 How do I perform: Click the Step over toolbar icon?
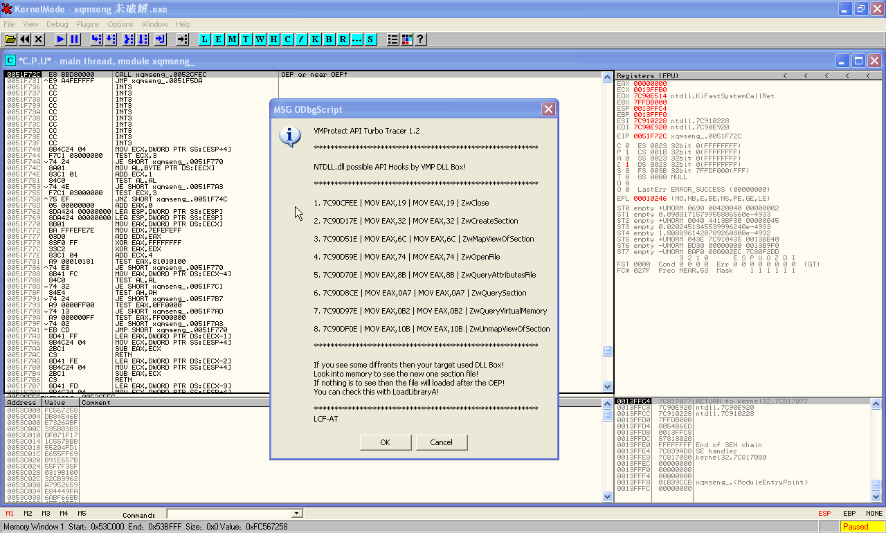111,39
